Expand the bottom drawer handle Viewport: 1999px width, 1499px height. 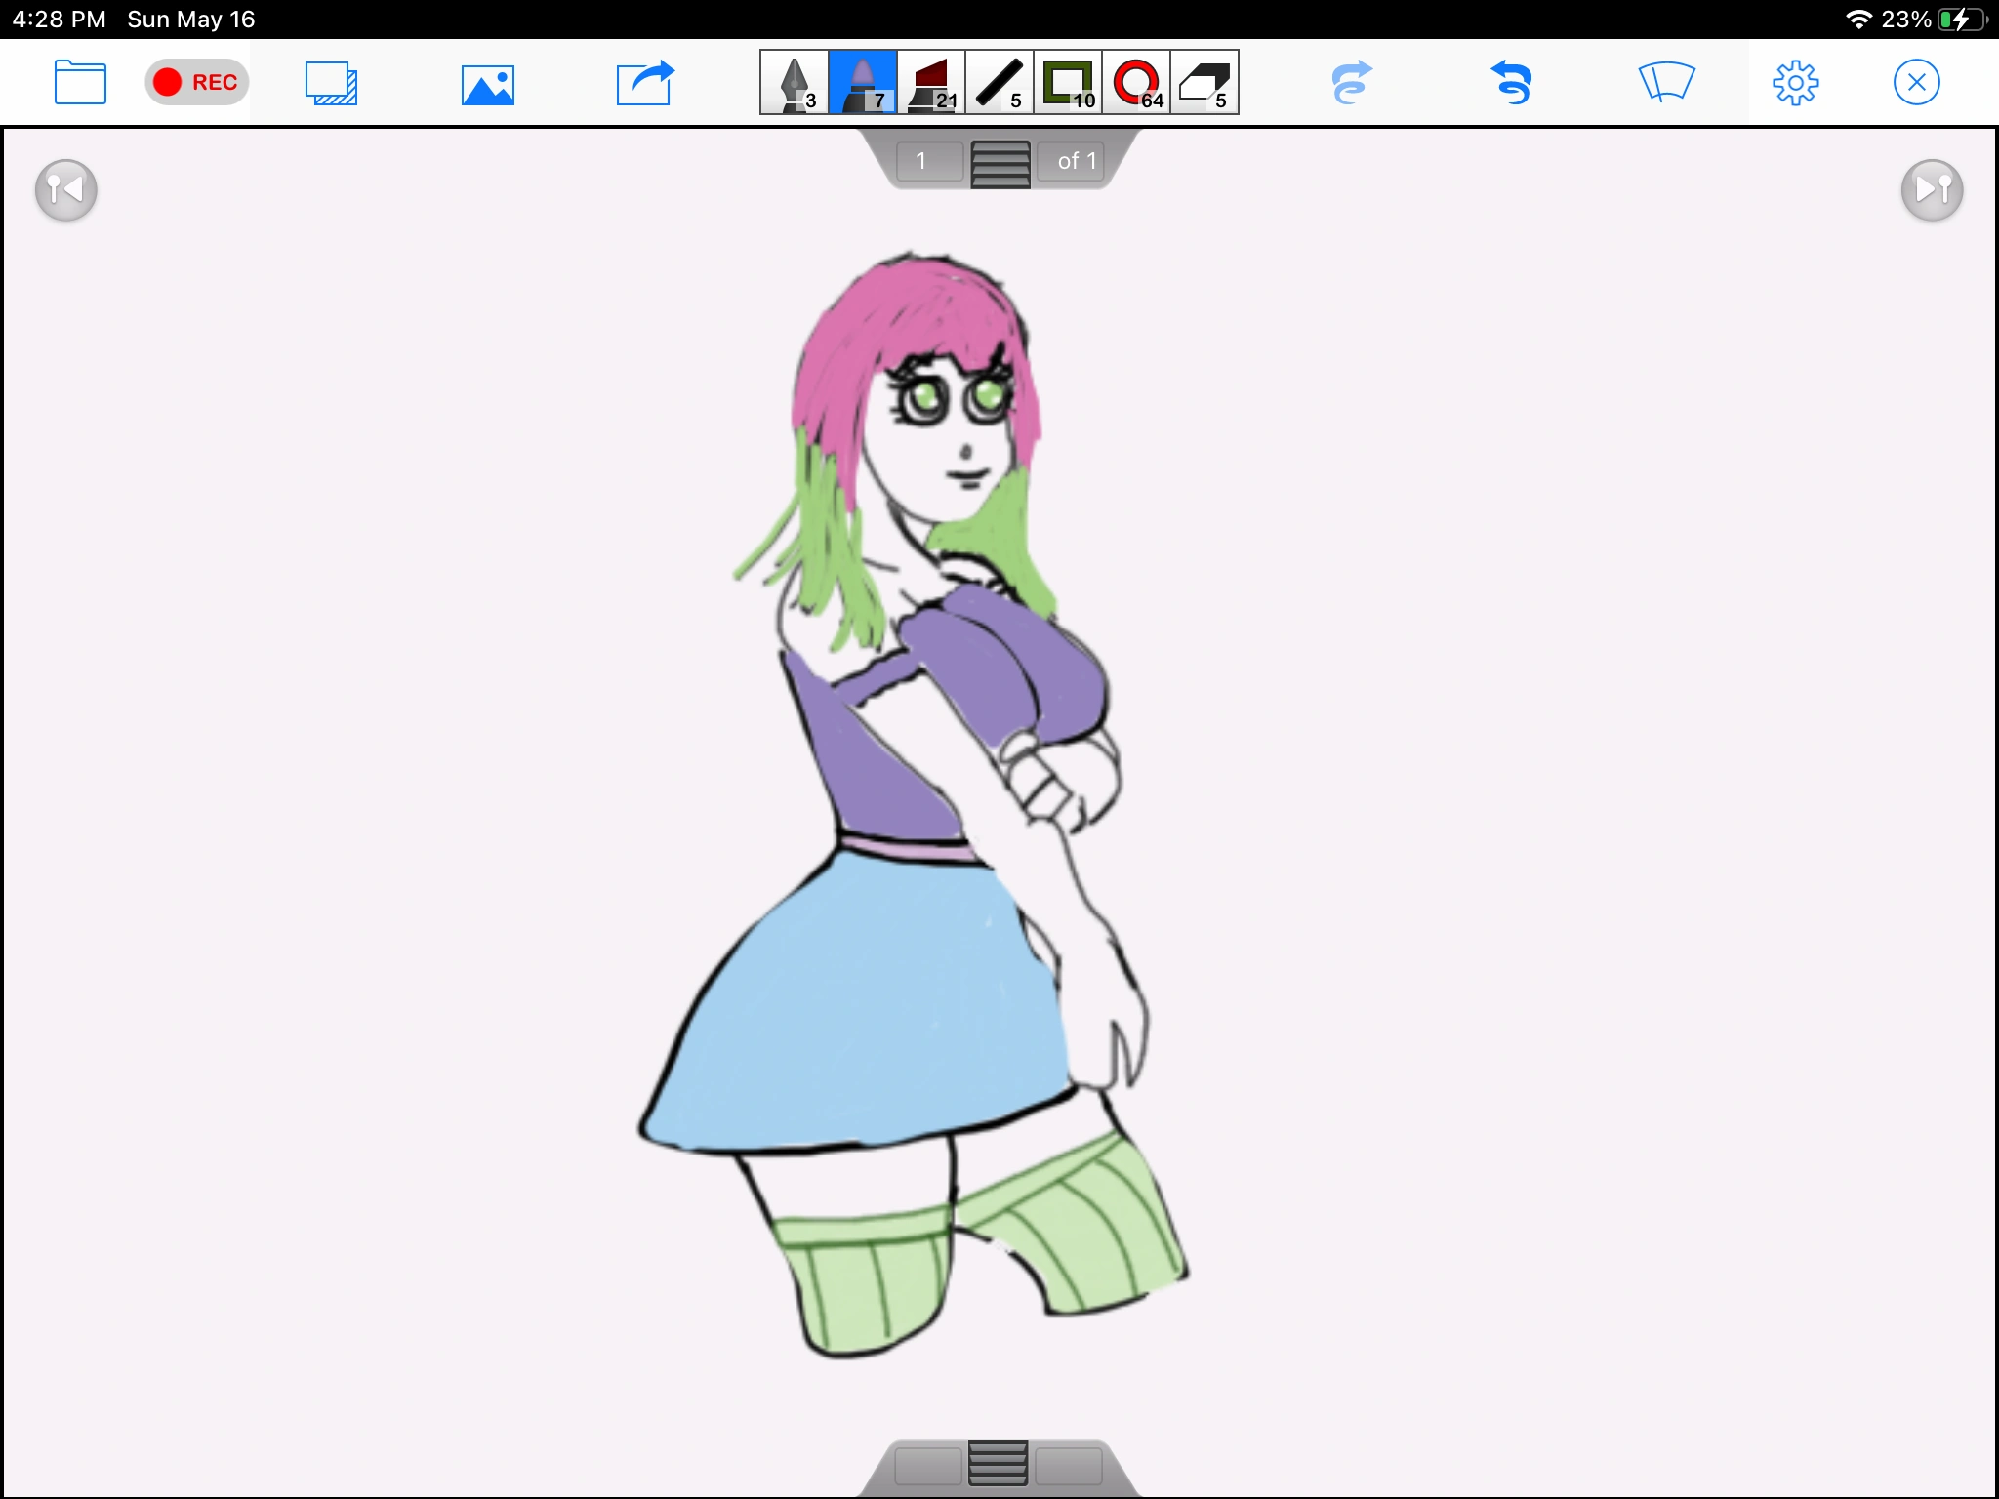pyautogui.click(x=998, y=1464)
